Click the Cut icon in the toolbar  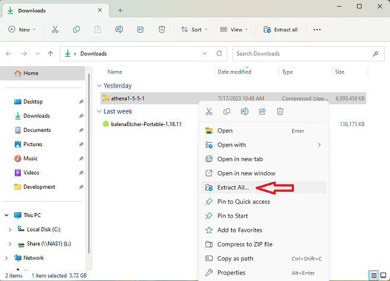55,30
